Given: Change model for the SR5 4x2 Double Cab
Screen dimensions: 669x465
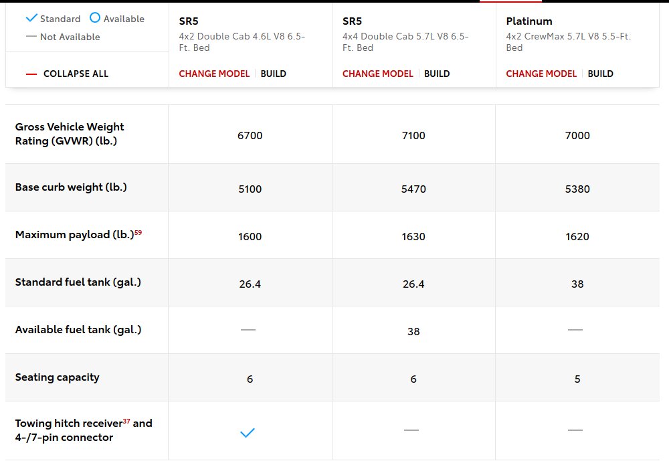Looking at the screenshot, I should click(214, 74).
